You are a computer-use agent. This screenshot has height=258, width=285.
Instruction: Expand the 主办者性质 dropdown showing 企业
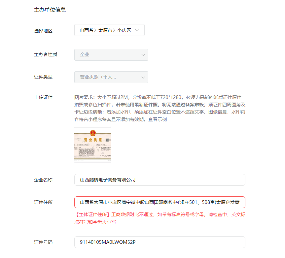(111, 55)
